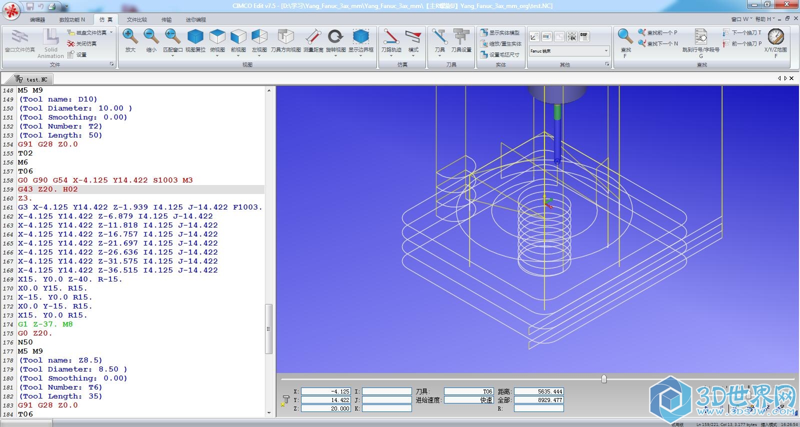Click the 刀具 tool icon
800x427 pixels.
click(440, 37)
